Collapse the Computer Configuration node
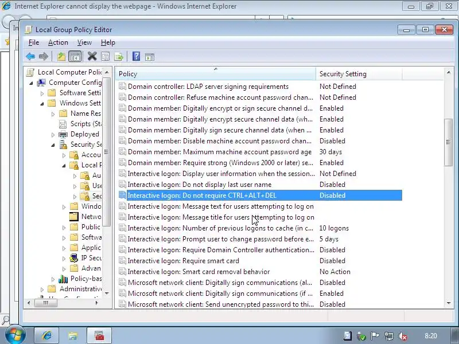 (x=31, y=83)
